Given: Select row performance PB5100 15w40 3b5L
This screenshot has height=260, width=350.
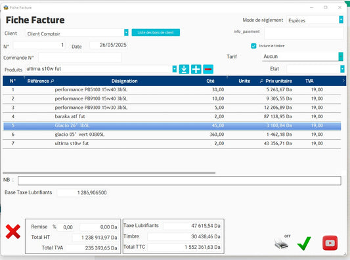Looking at the screenshot, I should click(x=171, y=90).
